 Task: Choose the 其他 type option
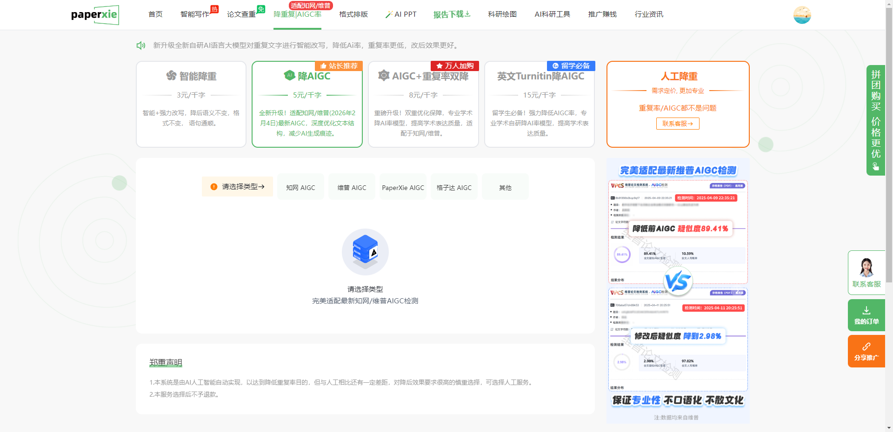pos(505,187)
